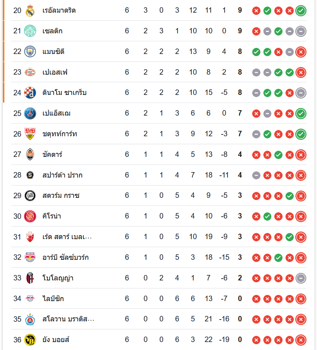The width and height of the screenshot is (317, 350).
Task: Click Real Madrid's latest outlined win indicator
Action: (301, 11)
